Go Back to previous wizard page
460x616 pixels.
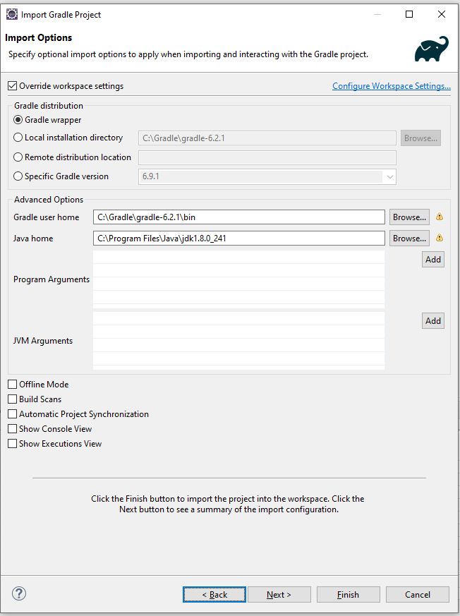[214, 594]
